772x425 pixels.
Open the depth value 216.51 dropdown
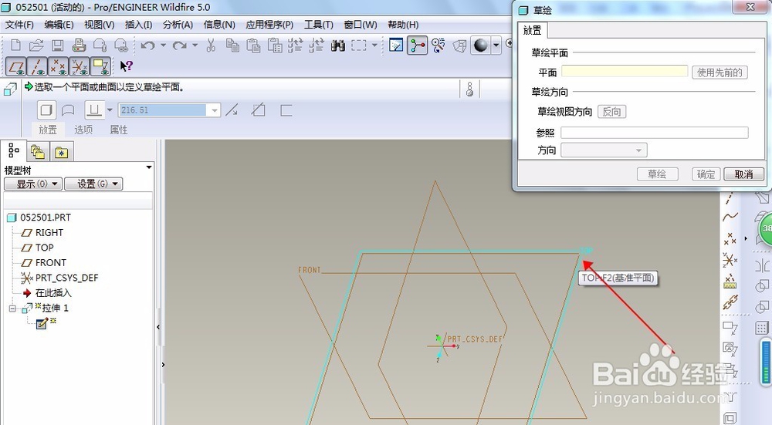[x=214, y=110]
